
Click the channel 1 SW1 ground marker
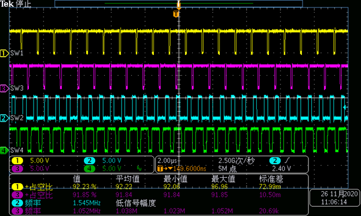coord(4,53)
